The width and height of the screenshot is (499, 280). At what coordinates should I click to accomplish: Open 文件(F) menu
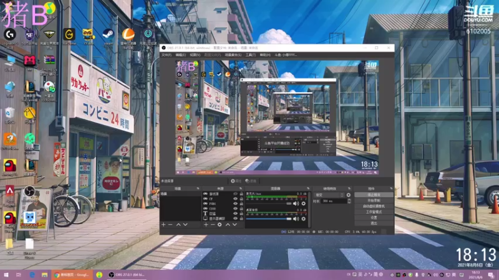pyautogui.click(x=166, y=55)
